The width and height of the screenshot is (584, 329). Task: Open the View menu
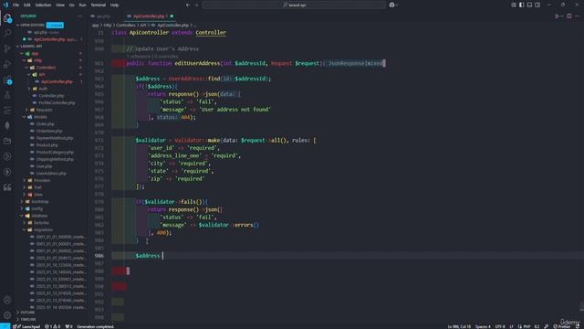point(60,5)
